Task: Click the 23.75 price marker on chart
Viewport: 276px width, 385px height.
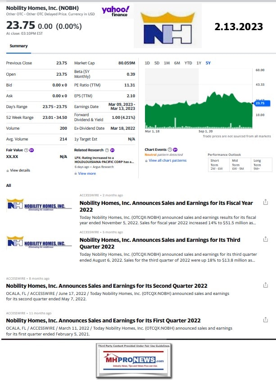Action: [262, 103]
